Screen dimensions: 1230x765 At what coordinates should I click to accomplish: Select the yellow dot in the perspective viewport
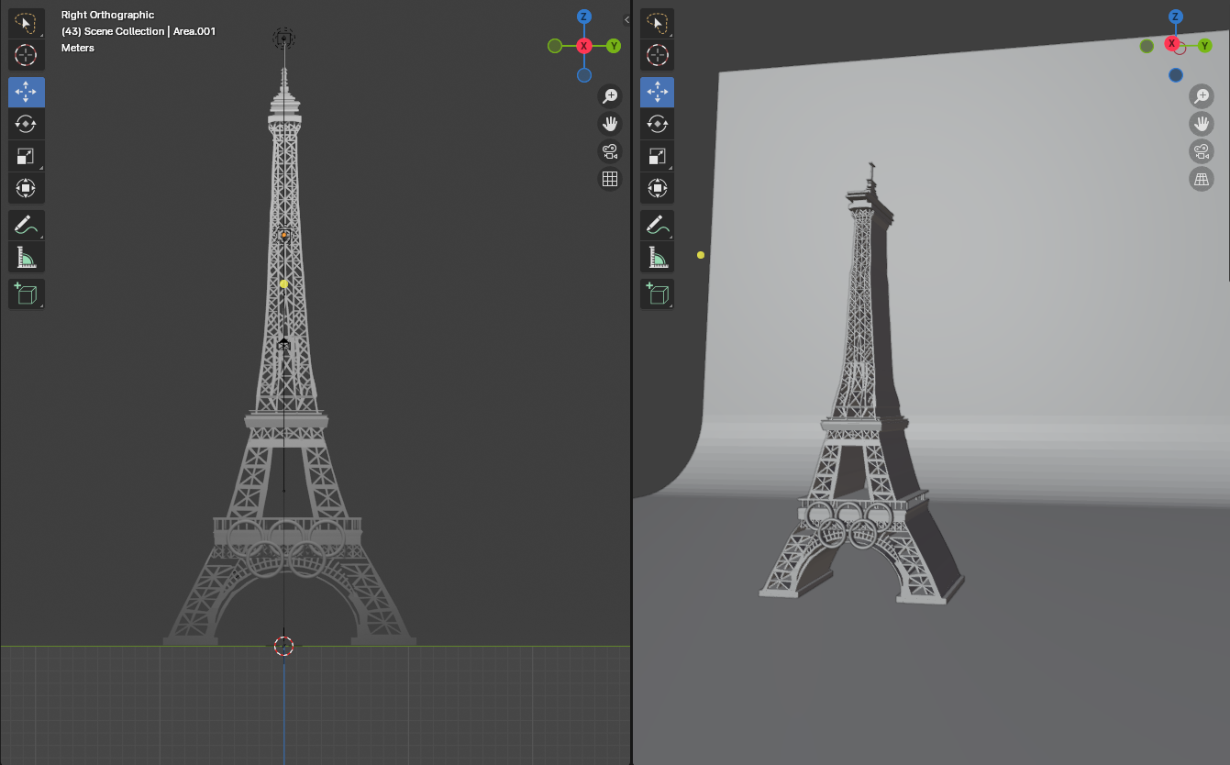701,255
